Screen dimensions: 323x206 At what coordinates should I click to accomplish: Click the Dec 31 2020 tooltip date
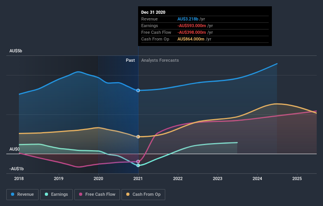[x=153, y=12]
